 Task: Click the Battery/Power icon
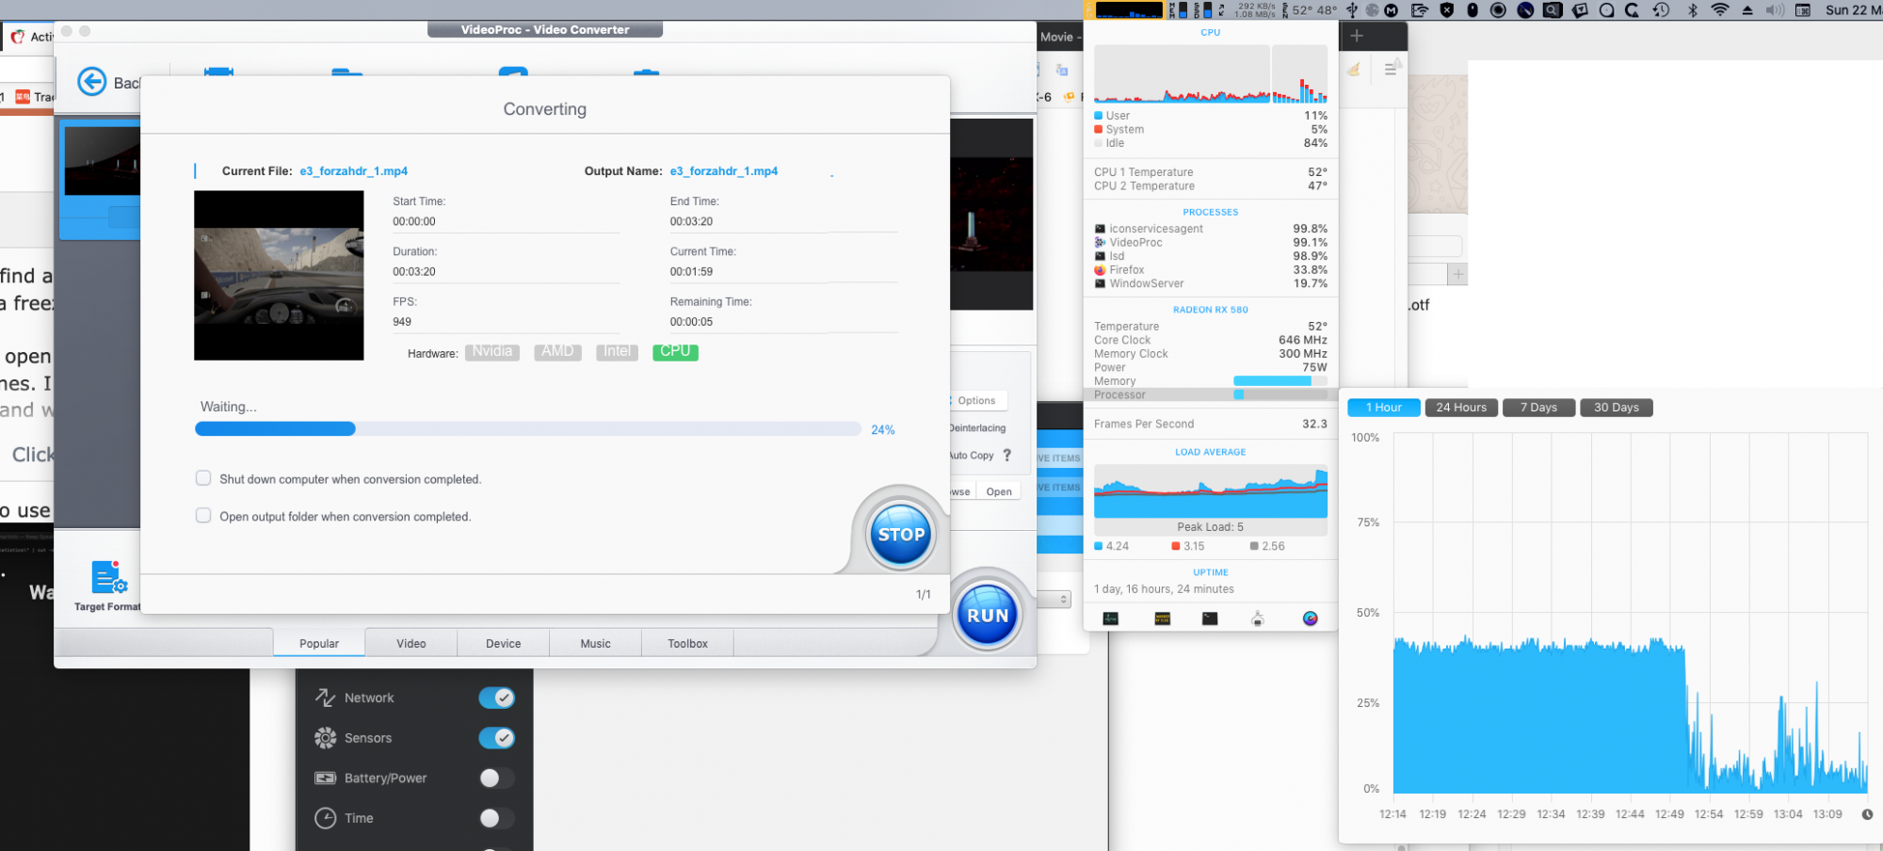pyautogui.click(x=325, y=779)
